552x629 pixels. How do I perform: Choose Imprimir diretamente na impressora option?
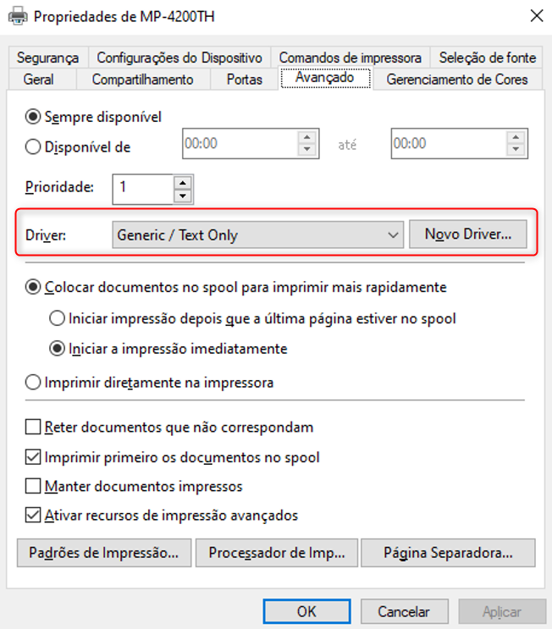pos(34,383)
